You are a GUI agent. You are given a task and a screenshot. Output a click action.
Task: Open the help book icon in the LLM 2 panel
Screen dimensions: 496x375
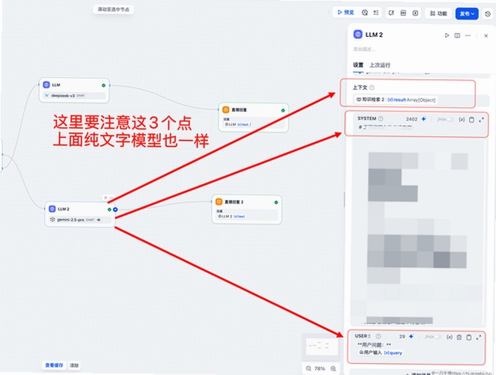pos(457,35)
